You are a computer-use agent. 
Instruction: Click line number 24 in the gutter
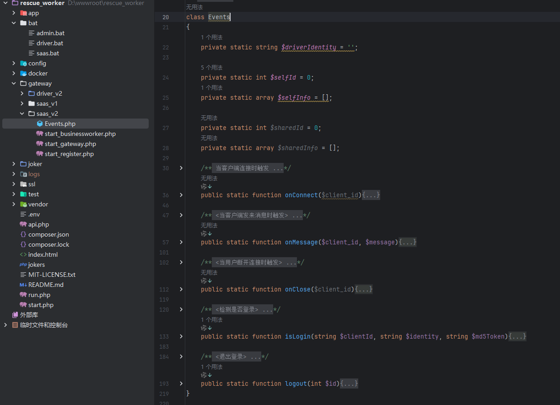coord(165,78)
